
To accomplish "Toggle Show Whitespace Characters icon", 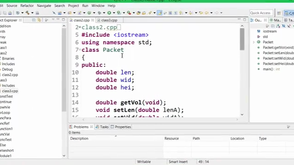I will 175,13.
